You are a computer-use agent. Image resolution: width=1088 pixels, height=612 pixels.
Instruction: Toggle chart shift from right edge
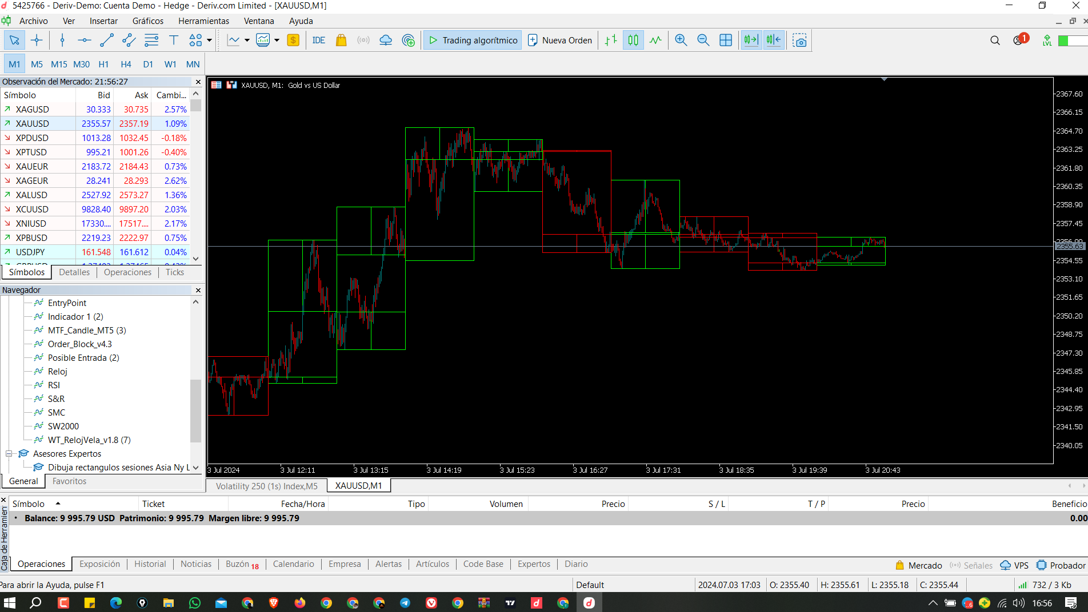[x=773, y=40]
